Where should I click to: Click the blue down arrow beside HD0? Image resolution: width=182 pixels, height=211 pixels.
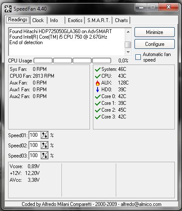click(98, 90)
